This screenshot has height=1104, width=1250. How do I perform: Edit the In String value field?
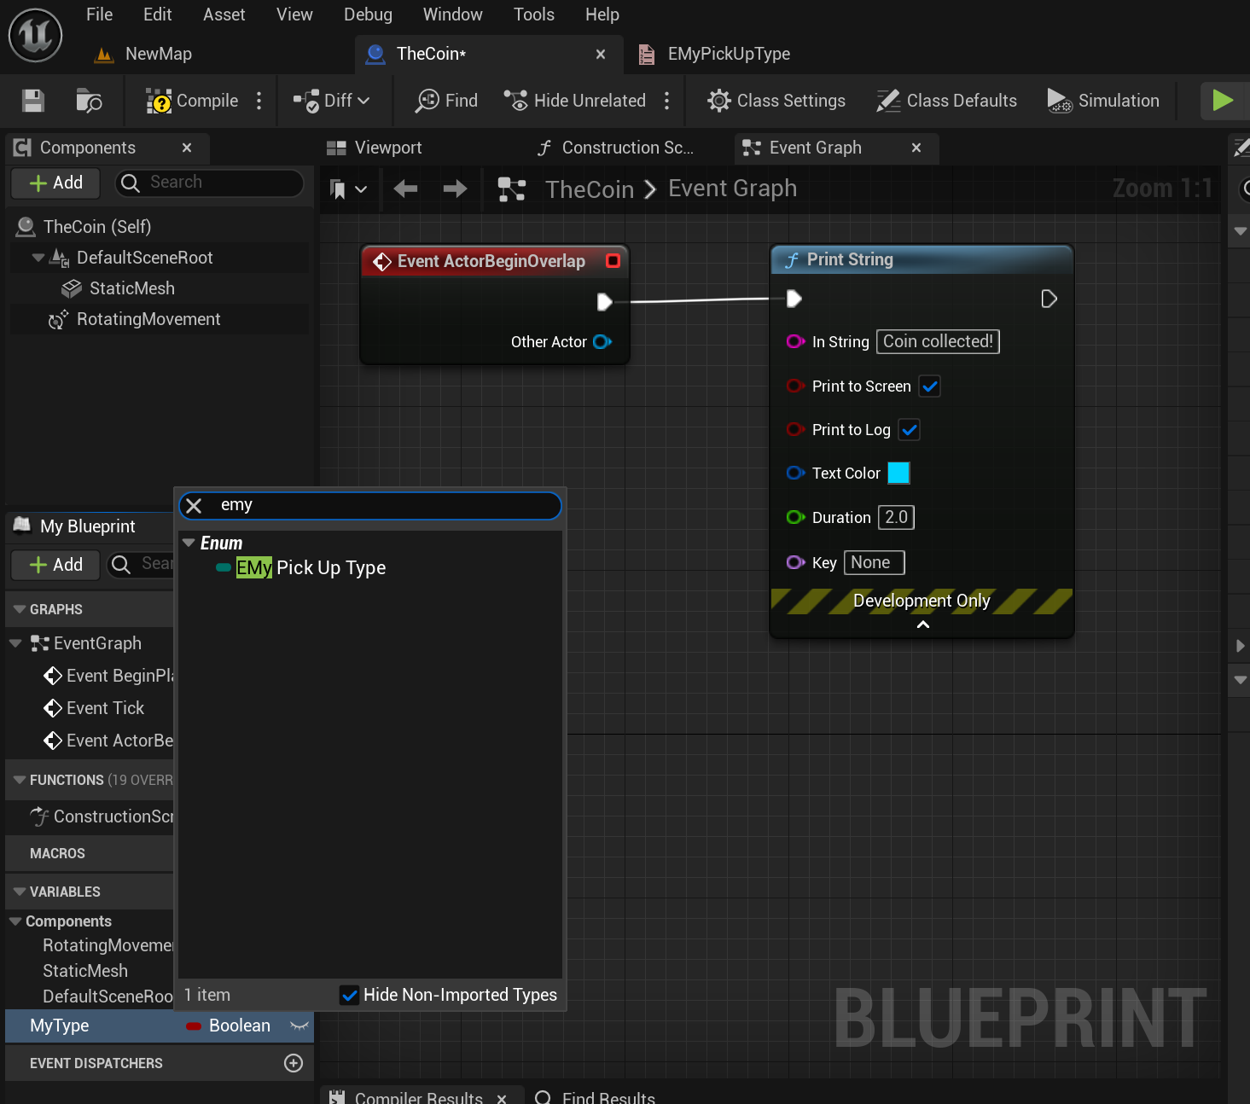coord(938,341)
